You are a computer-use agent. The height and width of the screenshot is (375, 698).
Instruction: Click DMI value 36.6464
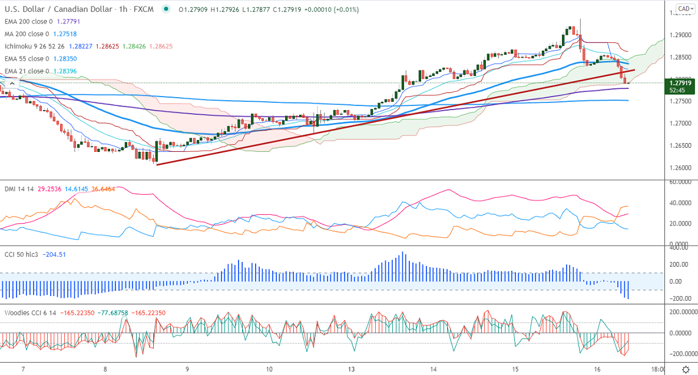click(x=103, y=189)
